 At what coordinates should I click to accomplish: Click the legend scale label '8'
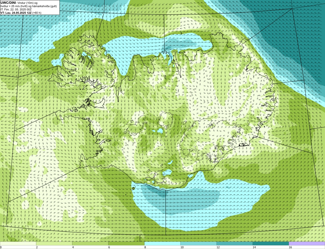coord(145,247)
